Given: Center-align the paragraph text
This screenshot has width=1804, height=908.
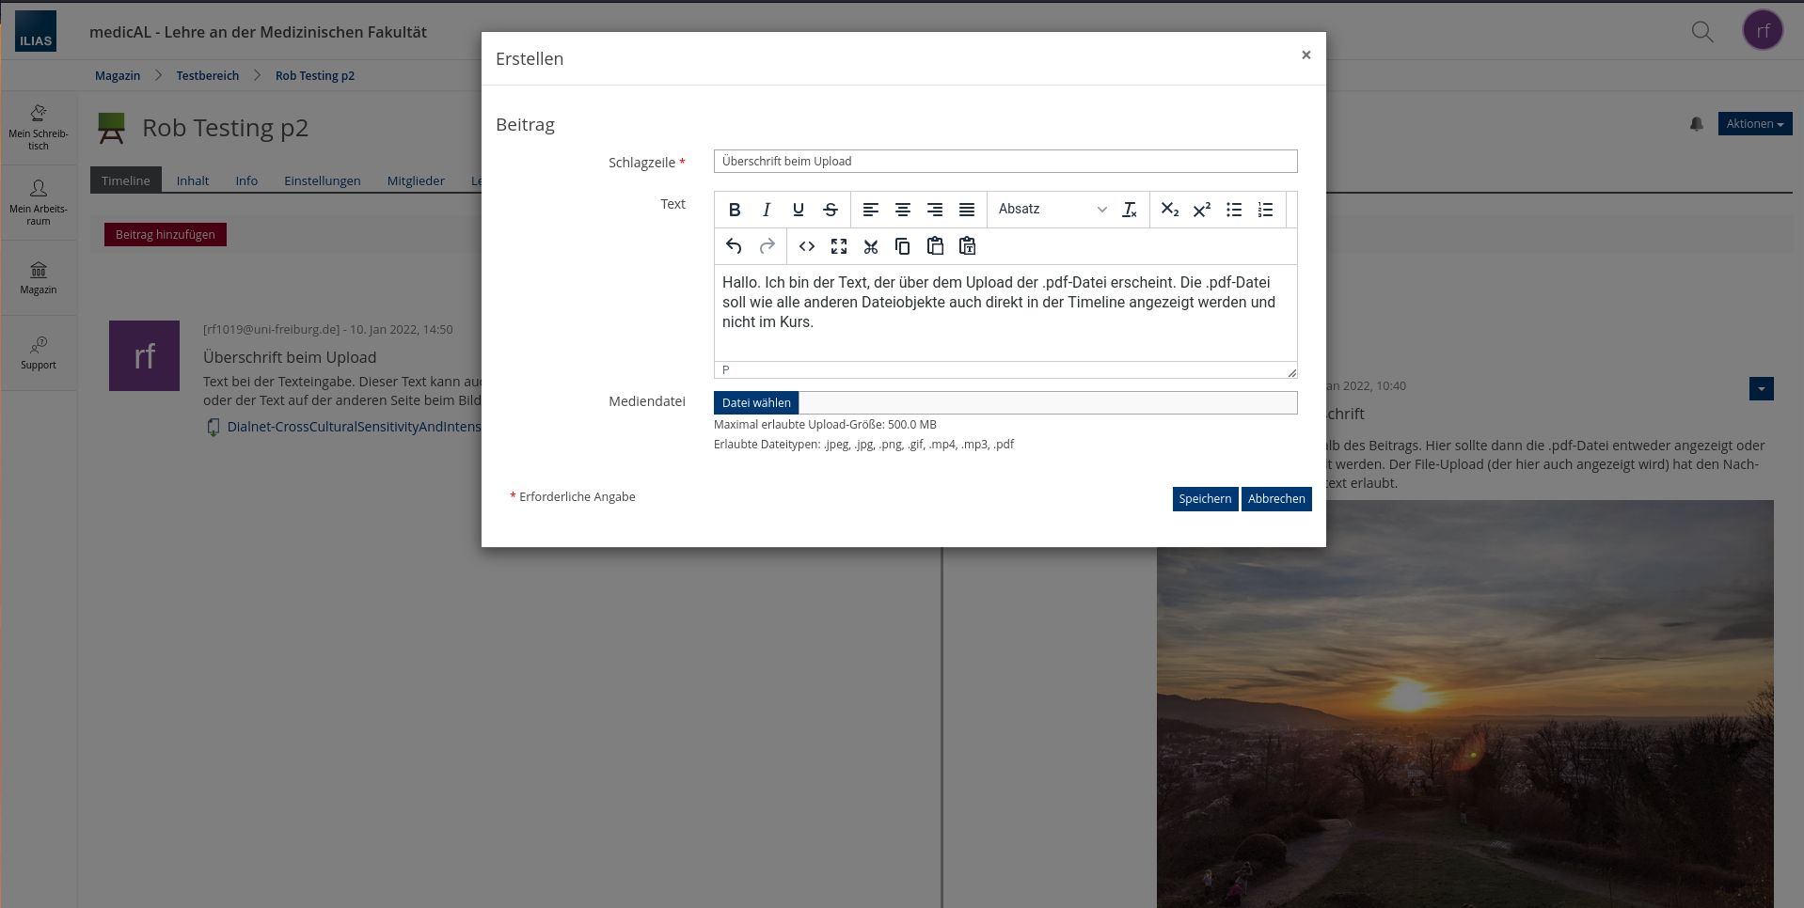Looking at the screenshot, I should pyautogui.click(x=903, y=210).
